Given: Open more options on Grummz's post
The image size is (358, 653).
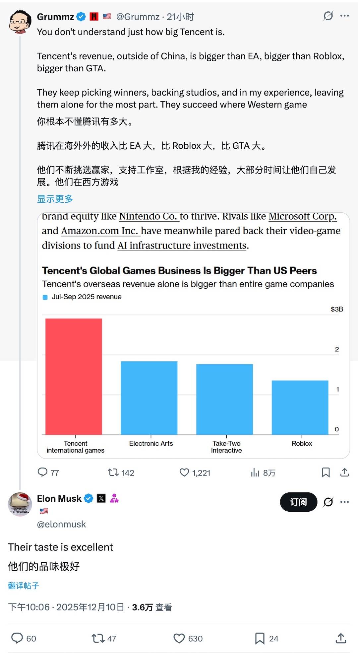Looking at the screenshot, I should pyautogui.click(x=345, y=16).
